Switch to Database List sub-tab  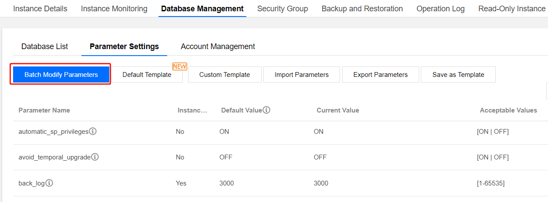coord(44,46)
